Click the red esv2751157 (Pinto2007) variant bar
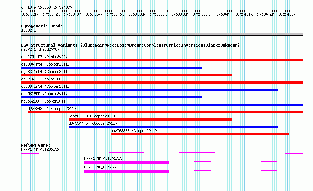This screenshot has height=191, width=313. (x=162, y=60)
